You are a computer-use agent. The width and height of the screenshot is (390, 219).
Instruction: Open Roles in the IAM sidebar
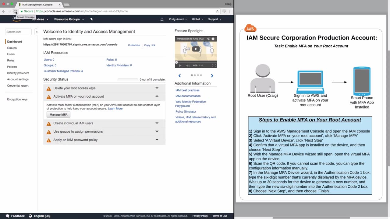(x=11, y=61)
